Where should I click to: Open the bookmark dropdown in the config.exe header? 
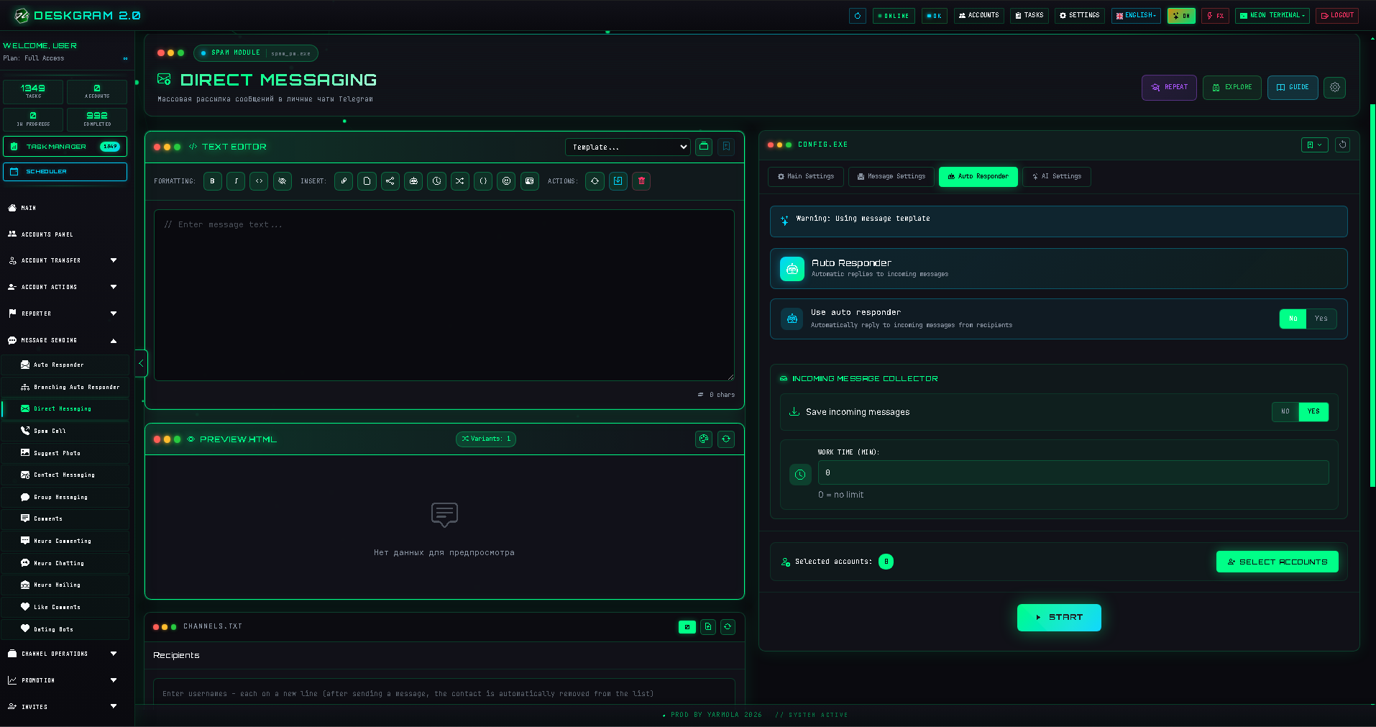point(1314,145)
